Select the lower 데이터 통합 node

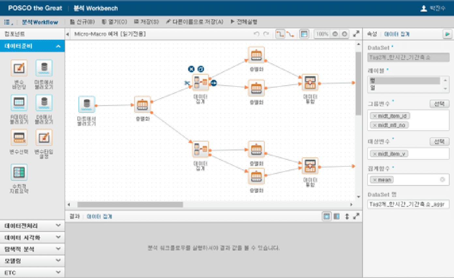point(310,166)
